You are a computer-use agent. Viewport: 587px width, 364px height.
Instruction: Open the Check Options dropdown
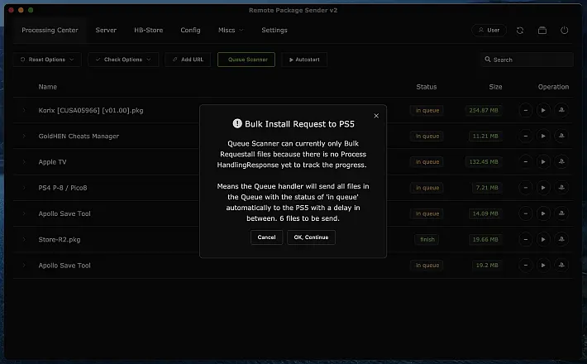tap(123, 60)
